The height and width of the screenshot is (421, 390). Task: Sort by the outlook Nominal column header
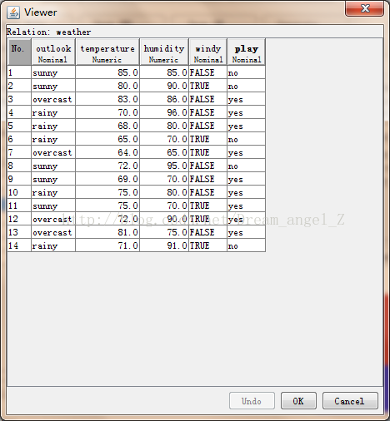tap(53, 52)
